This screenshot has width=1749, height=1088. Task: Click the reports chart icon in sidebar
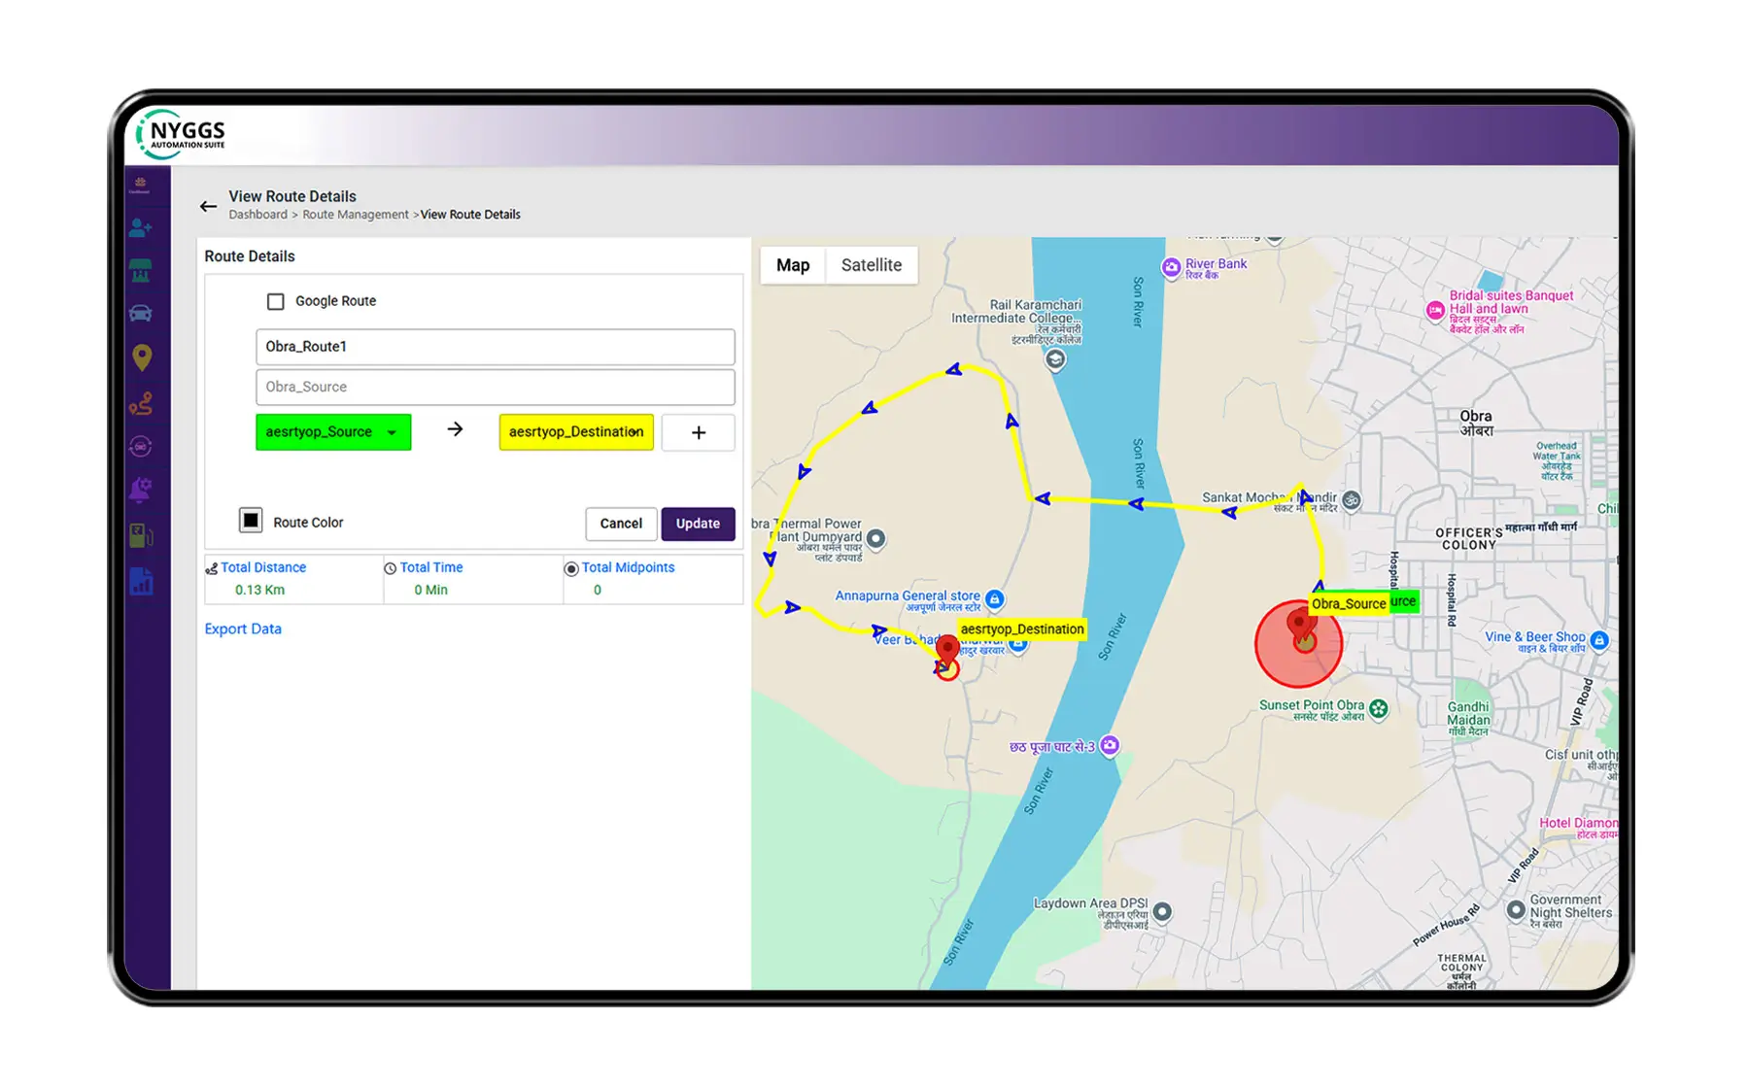[141, 580]
